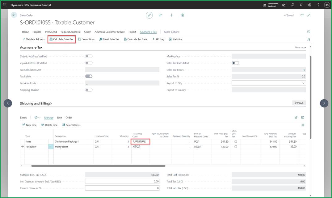Create a new record with the plus icon
The image size is (332, 198).
point(171,15)
